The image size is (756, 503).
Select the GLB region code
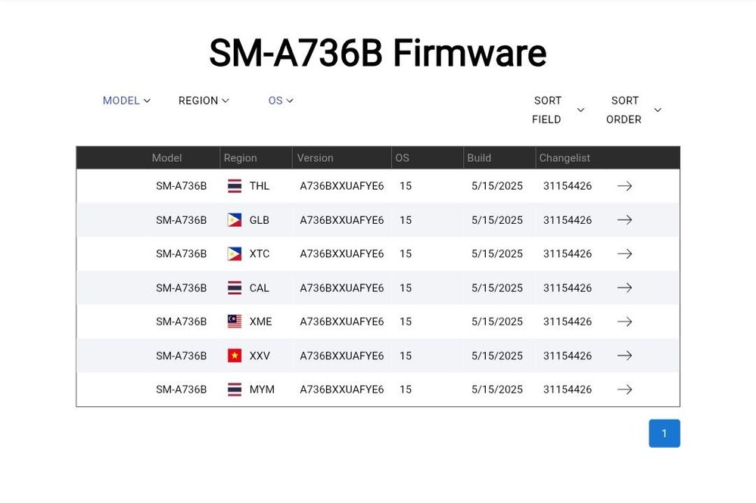click(x=260, y=219)
